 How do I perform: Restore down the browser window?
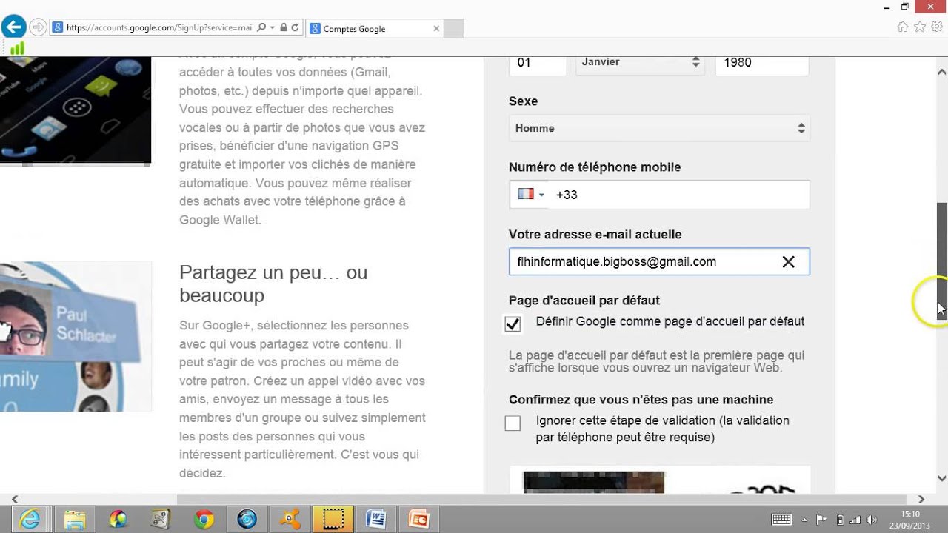905,7
